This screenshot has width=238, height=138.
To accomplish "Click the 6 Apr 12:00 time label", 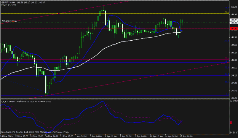I will point(111,136).
